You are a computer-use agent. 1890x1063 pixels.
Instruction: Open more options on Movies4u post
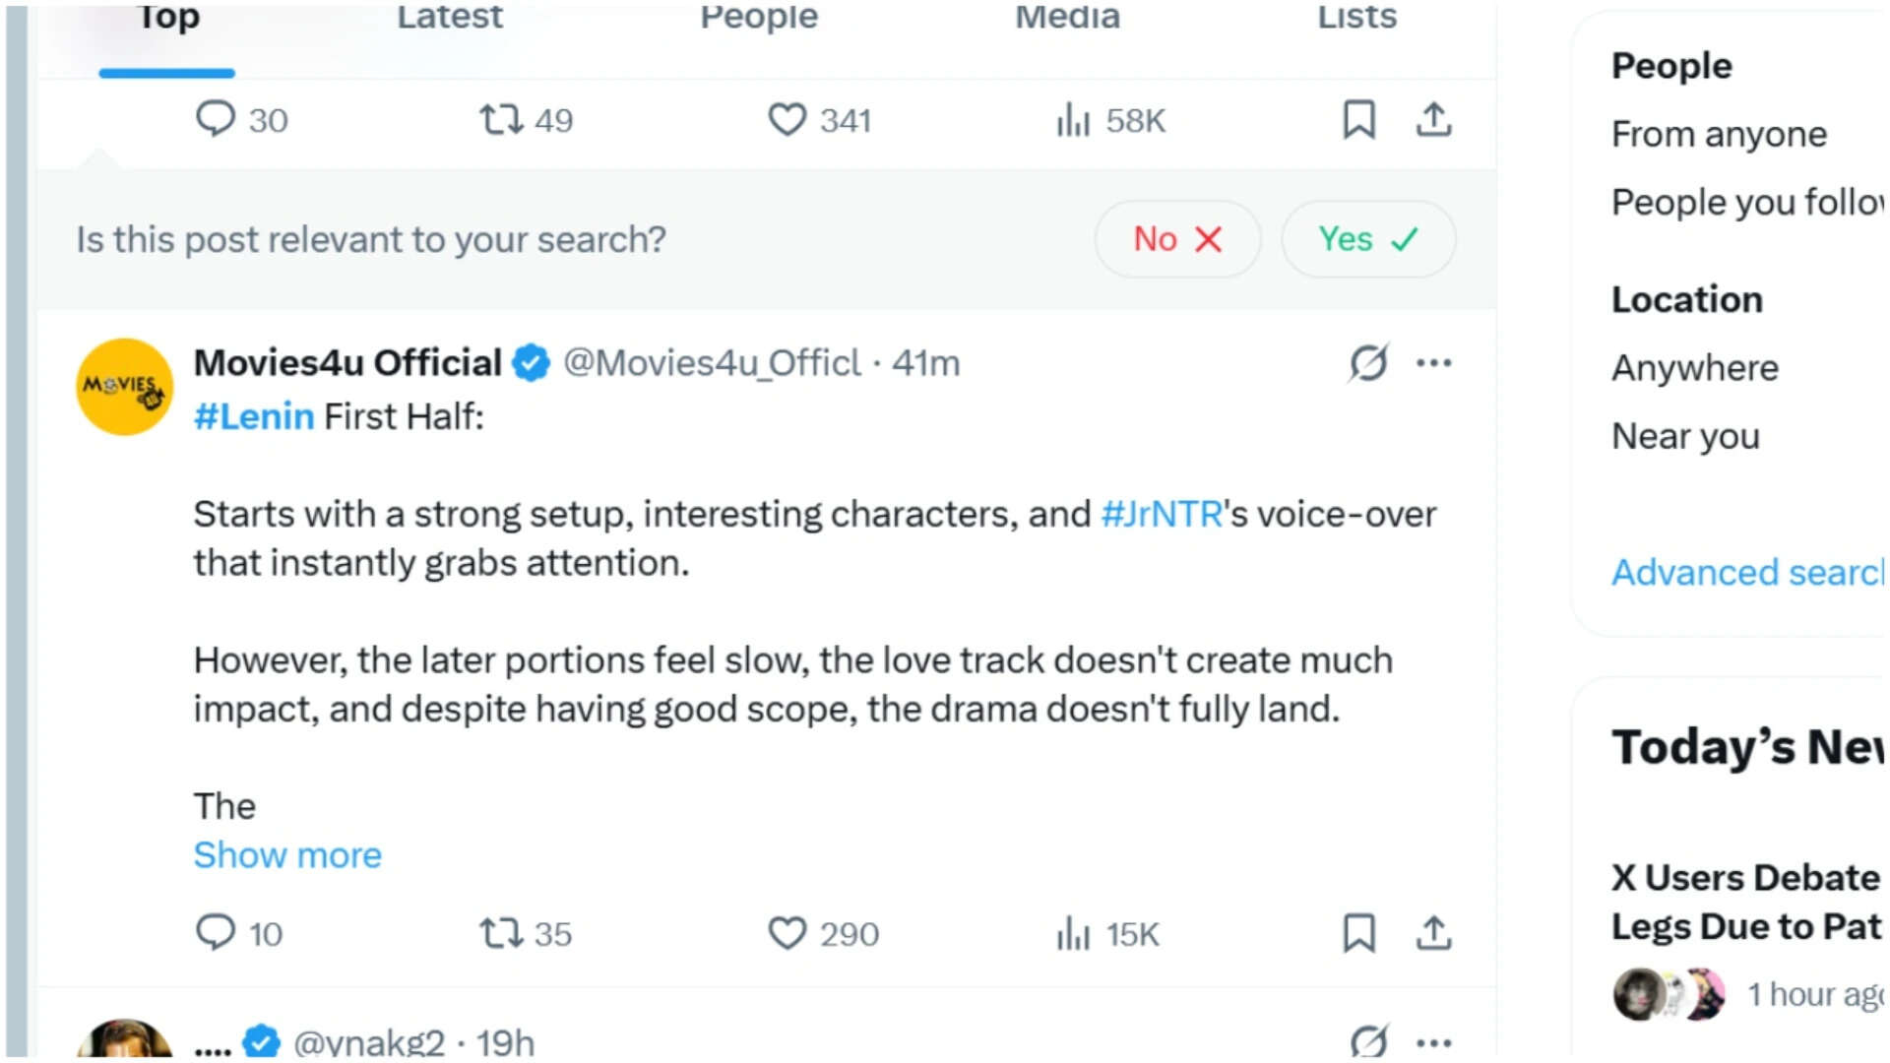coord(1433,363)
